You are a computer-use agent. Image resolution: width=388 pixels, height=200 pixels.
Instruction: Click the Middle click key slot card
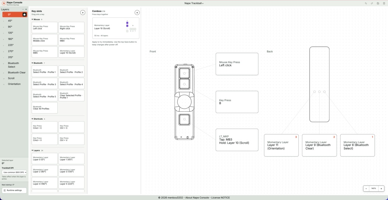(45, 40)
